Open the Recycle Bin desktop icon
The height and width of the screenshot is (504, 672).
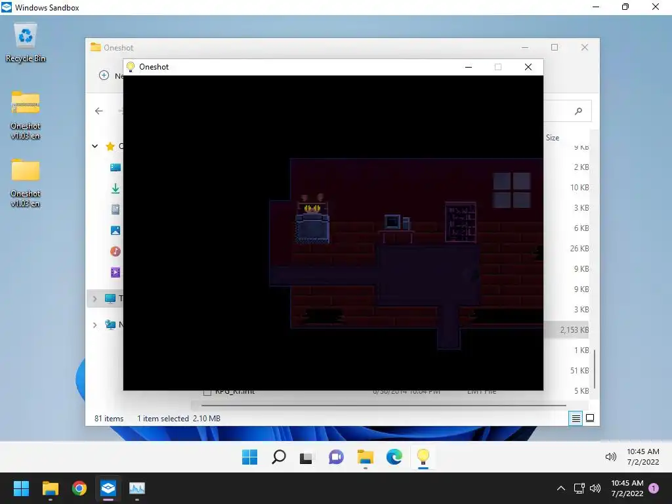click(x=26, y=43)
